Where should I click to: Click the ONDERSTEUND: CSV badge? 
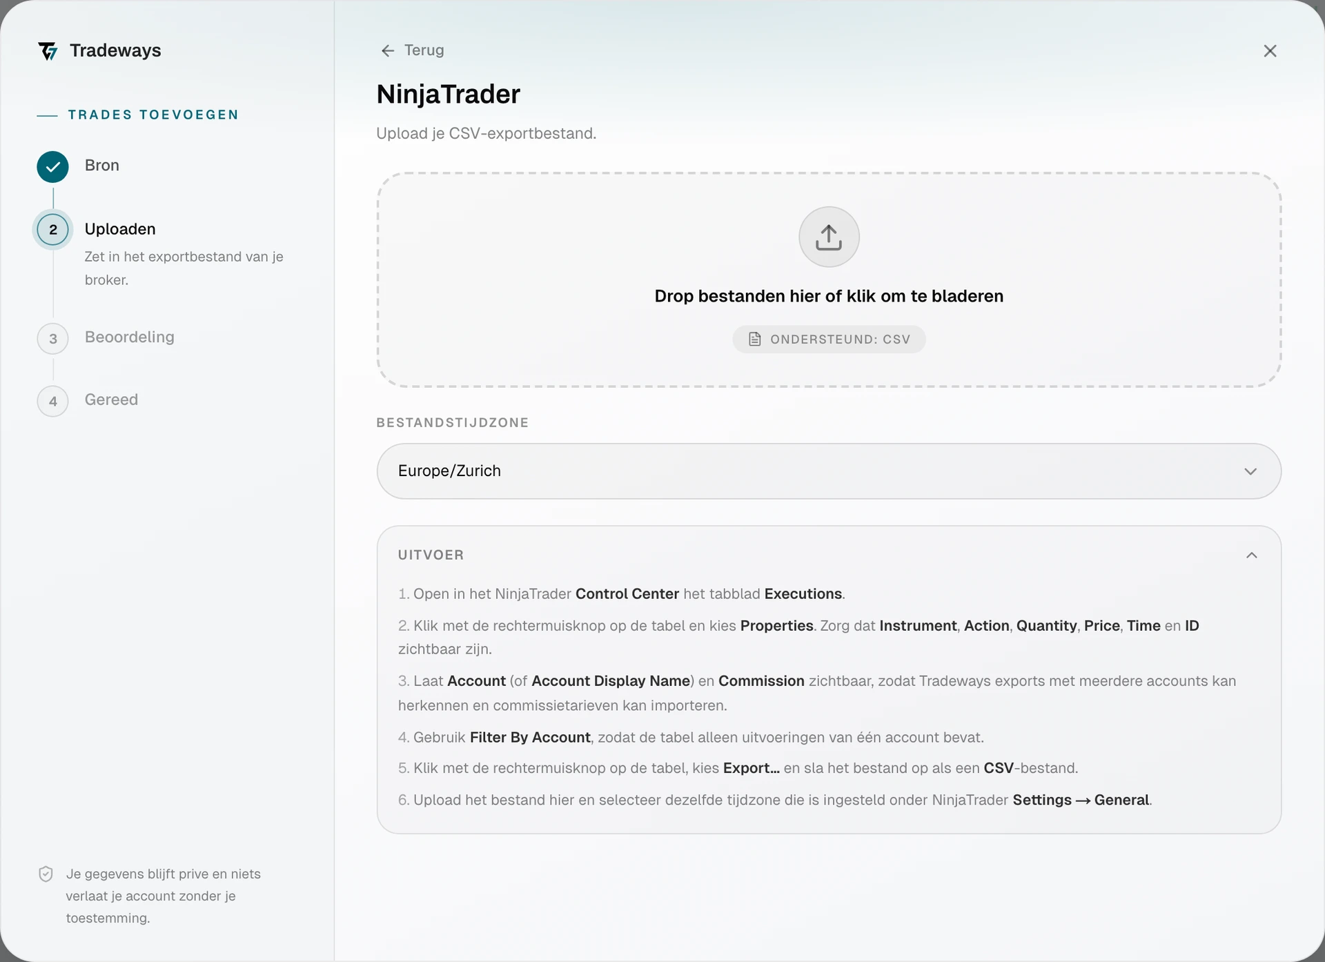pos(829,339)
